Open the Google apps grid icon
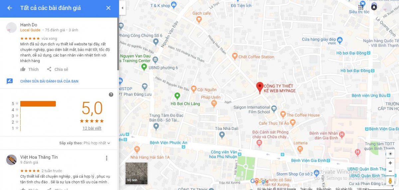 tap(361, 7)
